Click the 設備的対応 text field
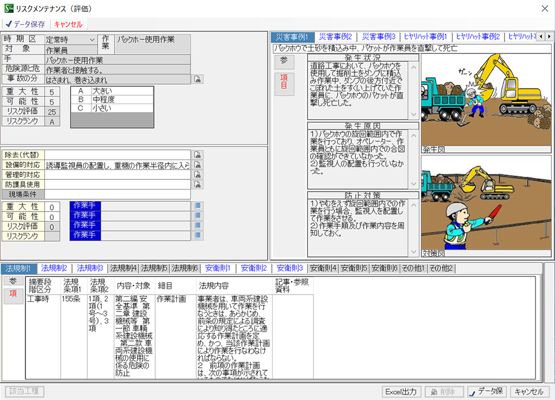The height and width of the screenshot is (400, 555). click(118, 165)
